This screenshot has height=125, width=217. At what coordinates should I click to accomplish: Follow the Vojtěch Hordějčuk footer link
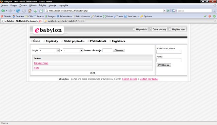coord(149,79)
